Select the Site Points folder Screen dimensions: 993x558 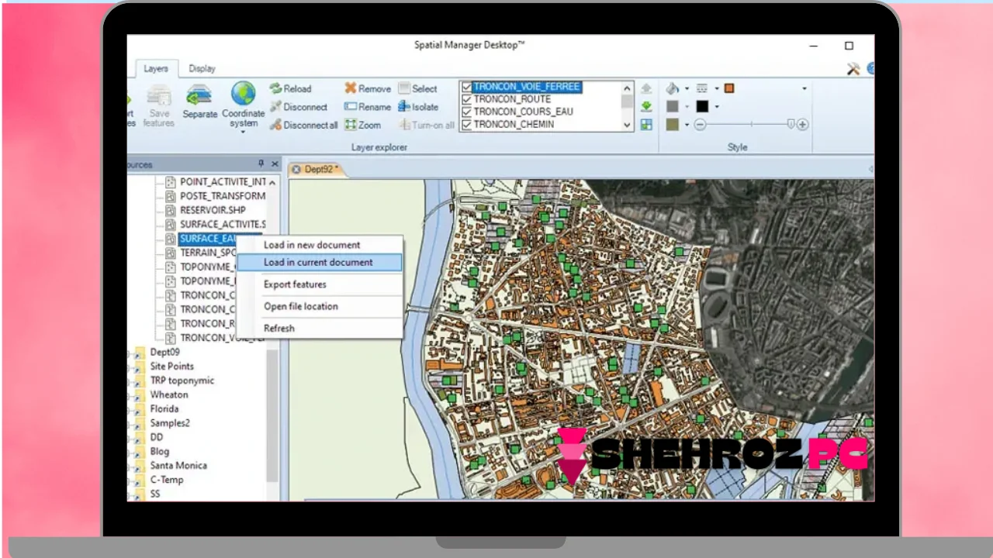(x=172, y=367)
